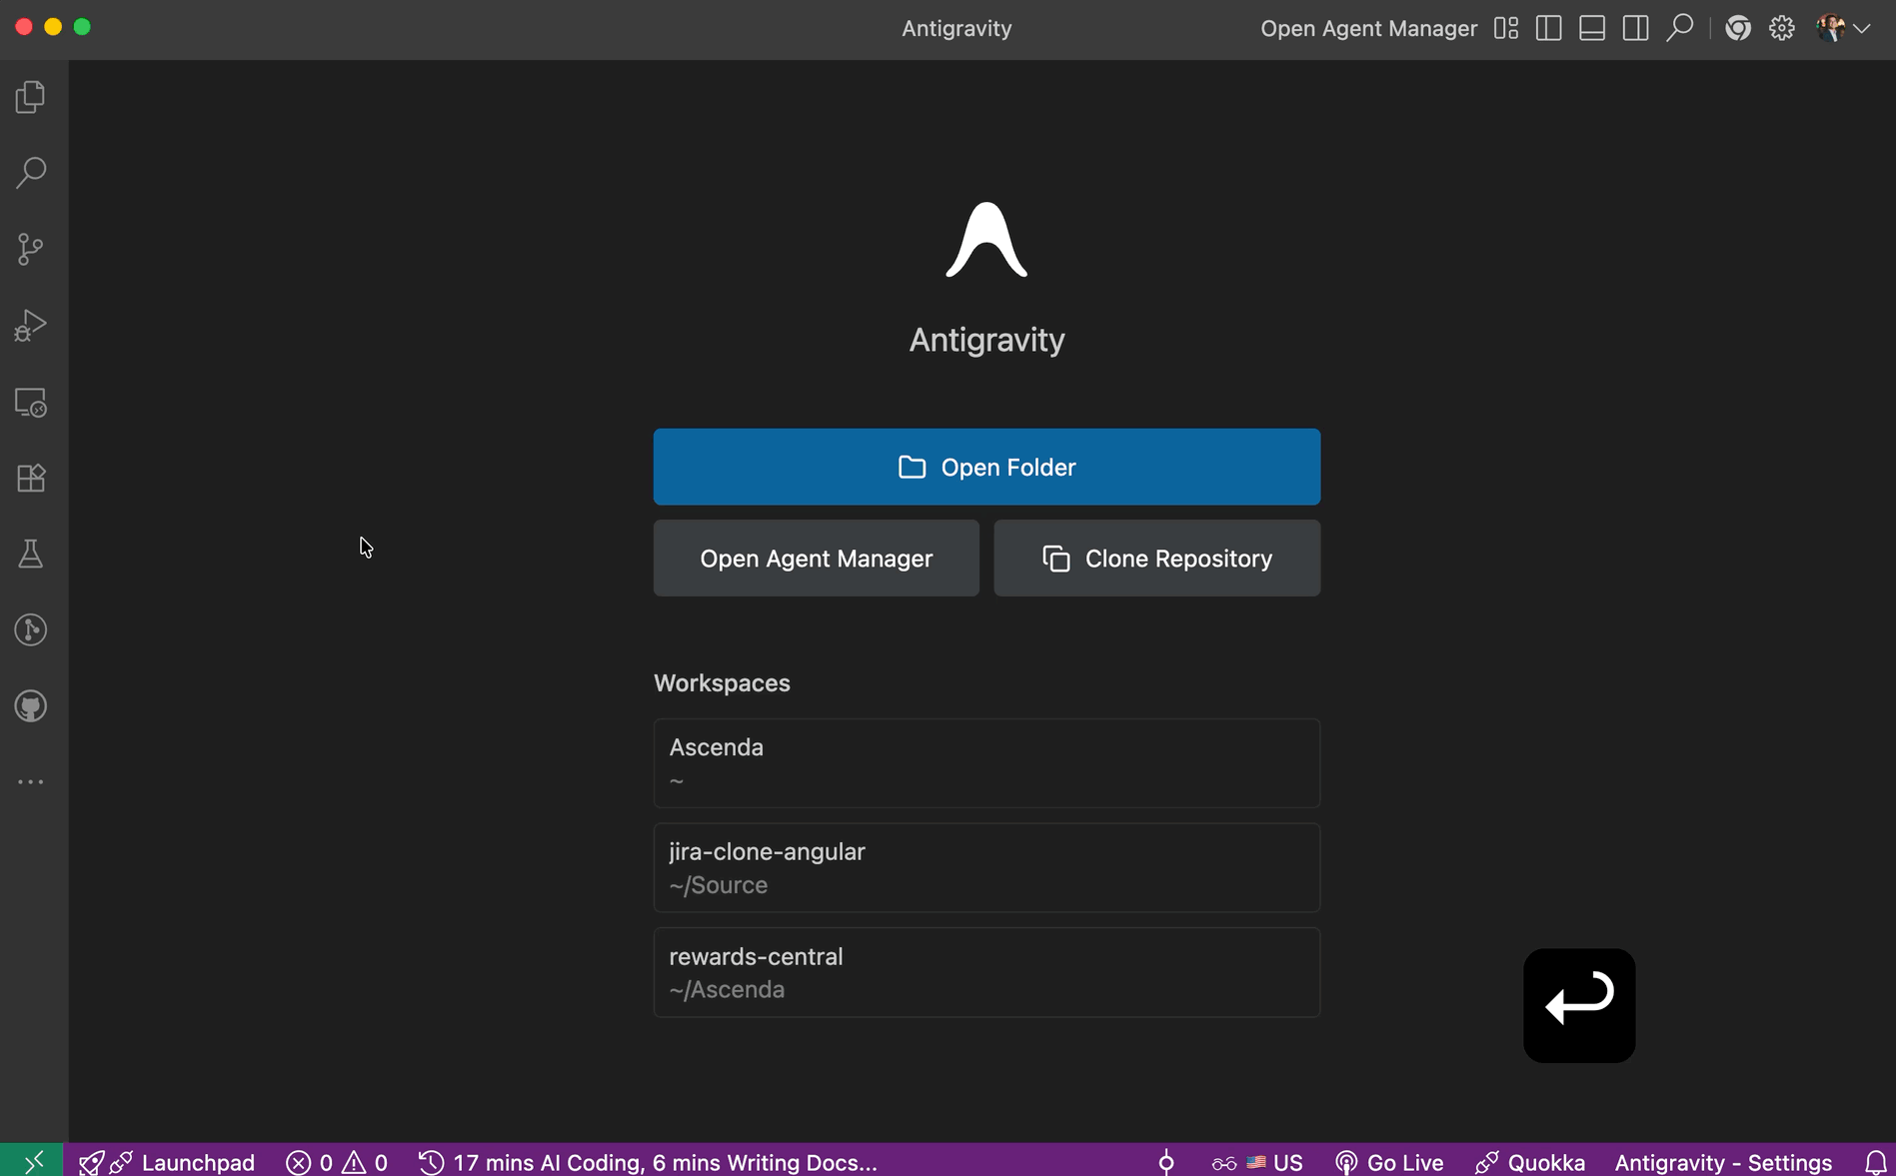Click Go Live in status bar

(1390, 1162)
